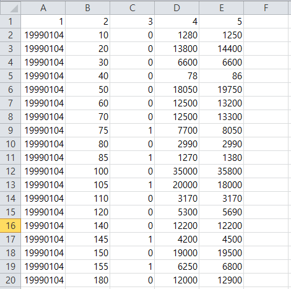Image resolution: width=291 pixels, height=289 pixels.
Task: Click cell D9 with value 7700
Action: pyautogui.click(x=177, y=131)
